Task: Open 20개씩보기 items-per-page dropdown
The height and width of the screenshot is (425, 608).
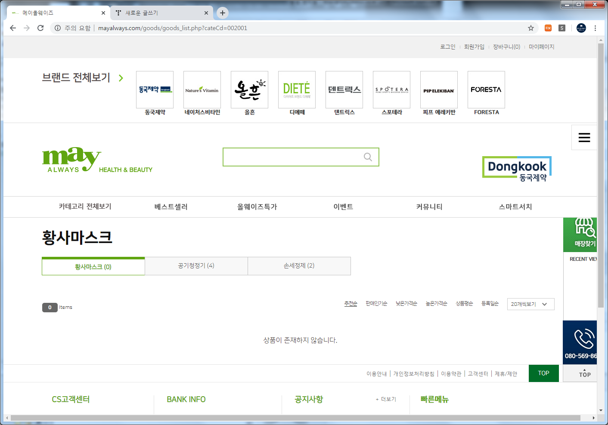Action: [530, 304]
